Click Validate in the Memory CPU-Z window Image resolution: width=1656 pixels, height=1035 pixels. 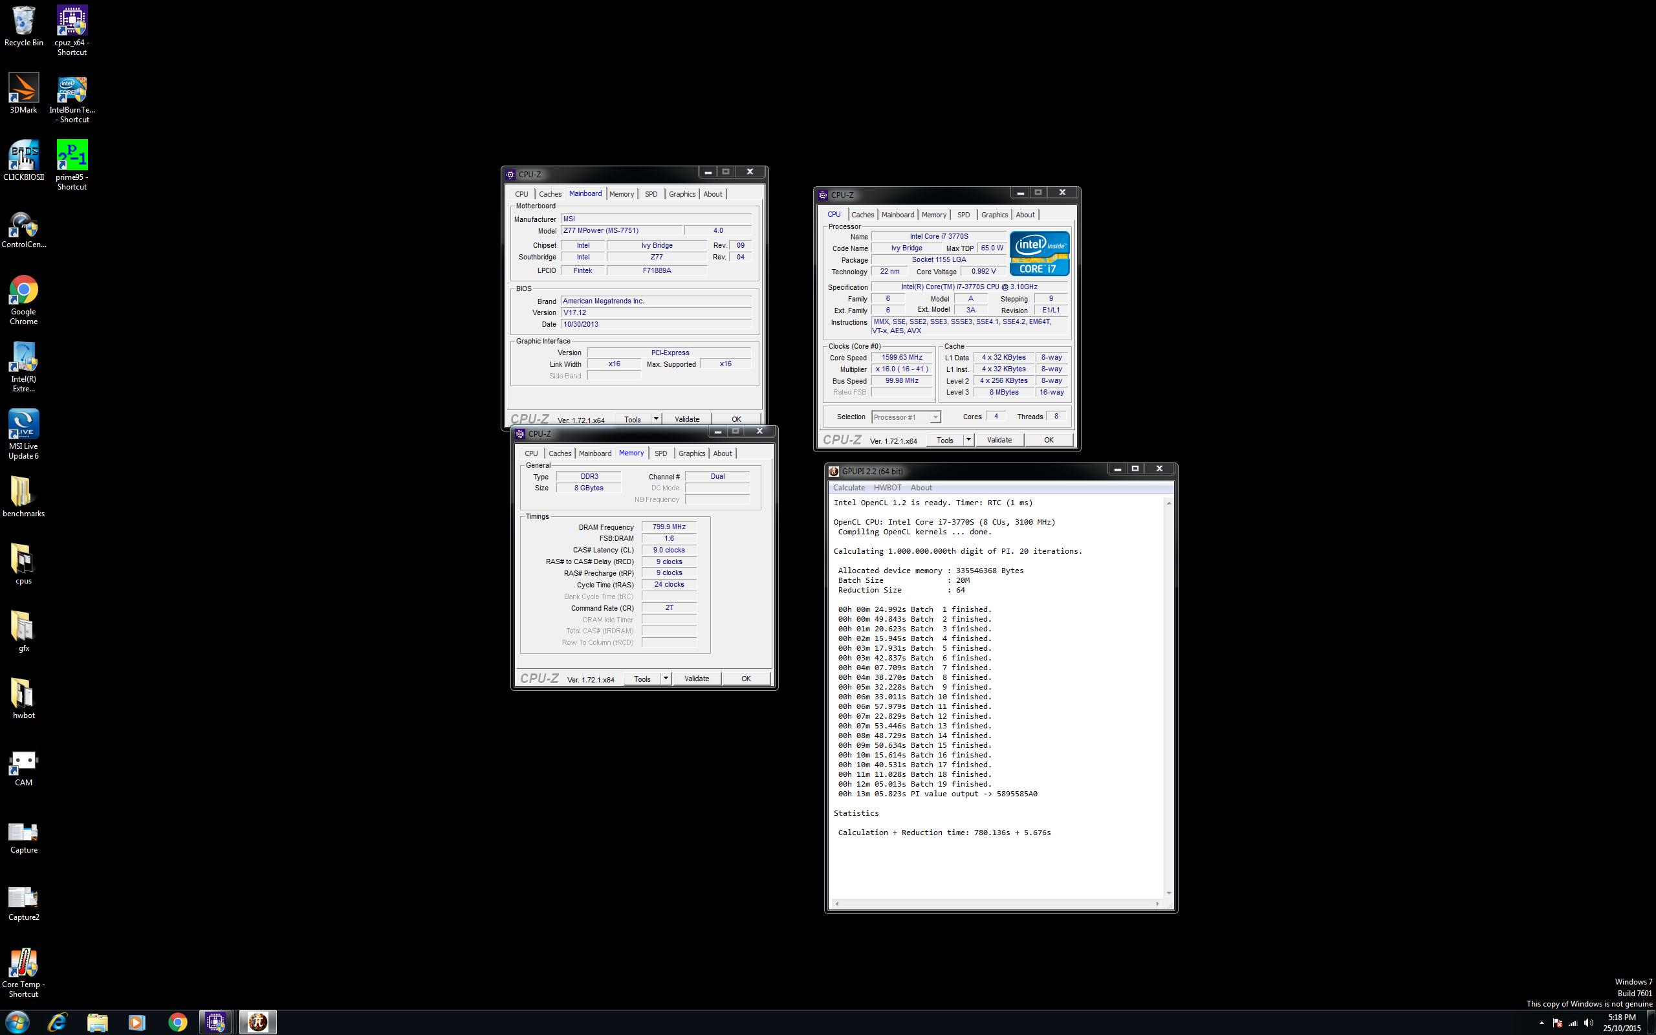pos(697,679)
